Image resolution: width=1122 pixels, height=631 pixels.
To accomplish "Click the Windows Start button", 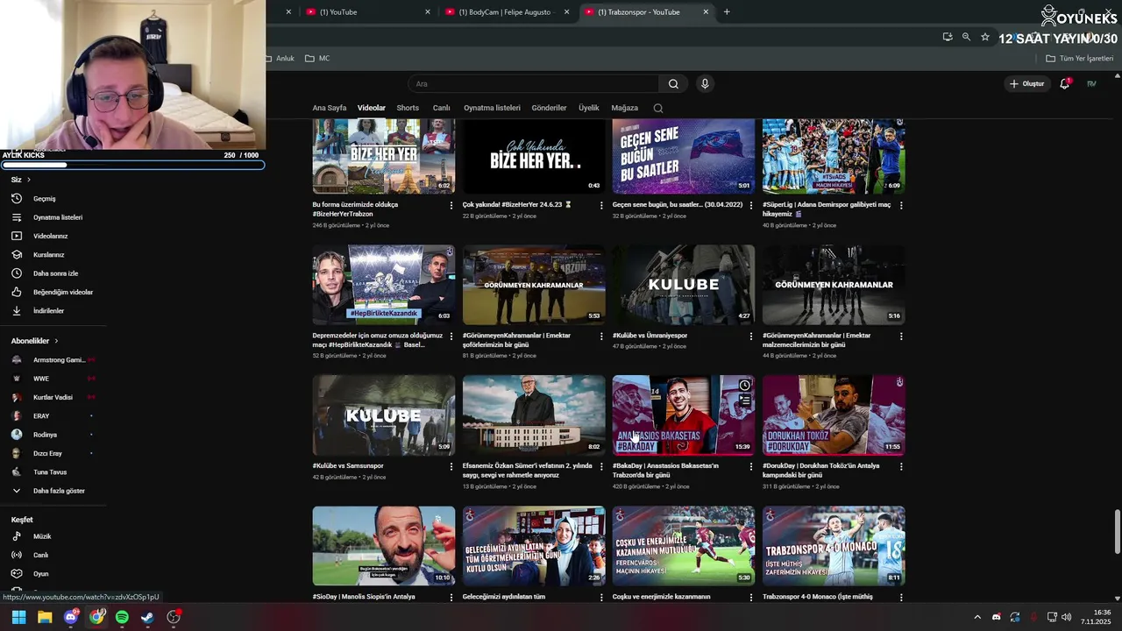I will click(x=18, y=617).
